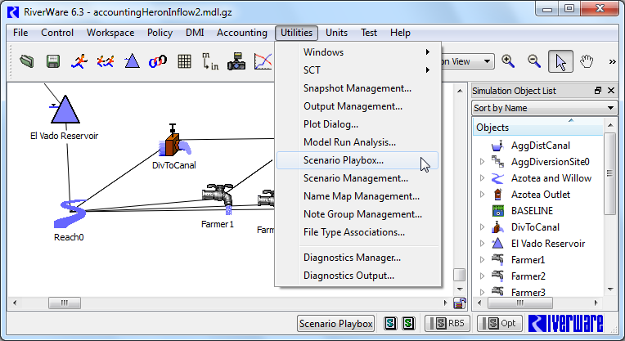Click the workspace lock icon at corner
Screen dimensions: 625x341
[x=460, y=303]
